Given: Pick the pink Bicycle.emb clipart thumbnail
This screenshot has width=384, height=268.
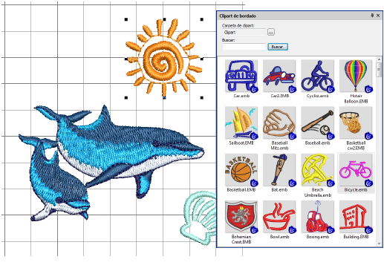Looking at the screenshot, I should [x=356, y=170].
